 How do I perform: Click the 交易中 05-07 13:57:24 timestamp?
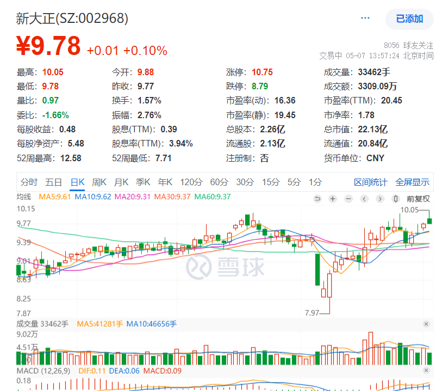376,56
